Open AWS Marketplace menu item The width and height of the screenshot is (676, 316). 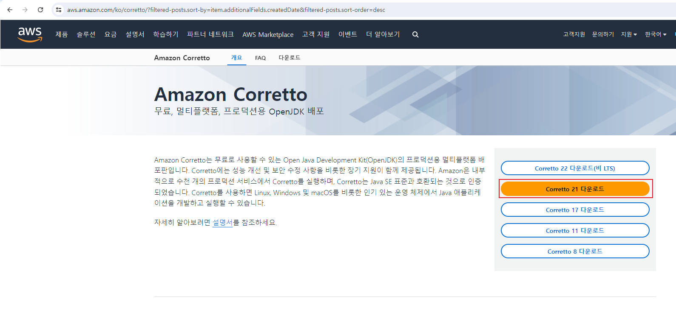268,35
